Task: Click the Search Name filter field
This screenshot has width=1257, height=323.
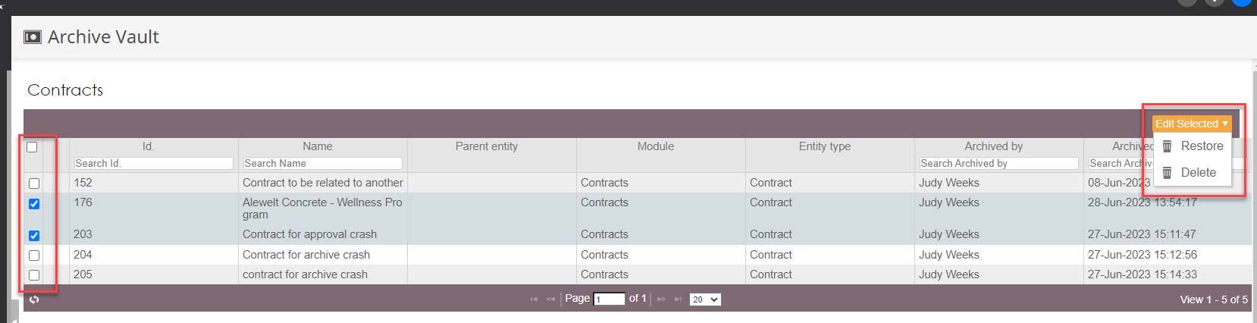Action: click(323, 163)
